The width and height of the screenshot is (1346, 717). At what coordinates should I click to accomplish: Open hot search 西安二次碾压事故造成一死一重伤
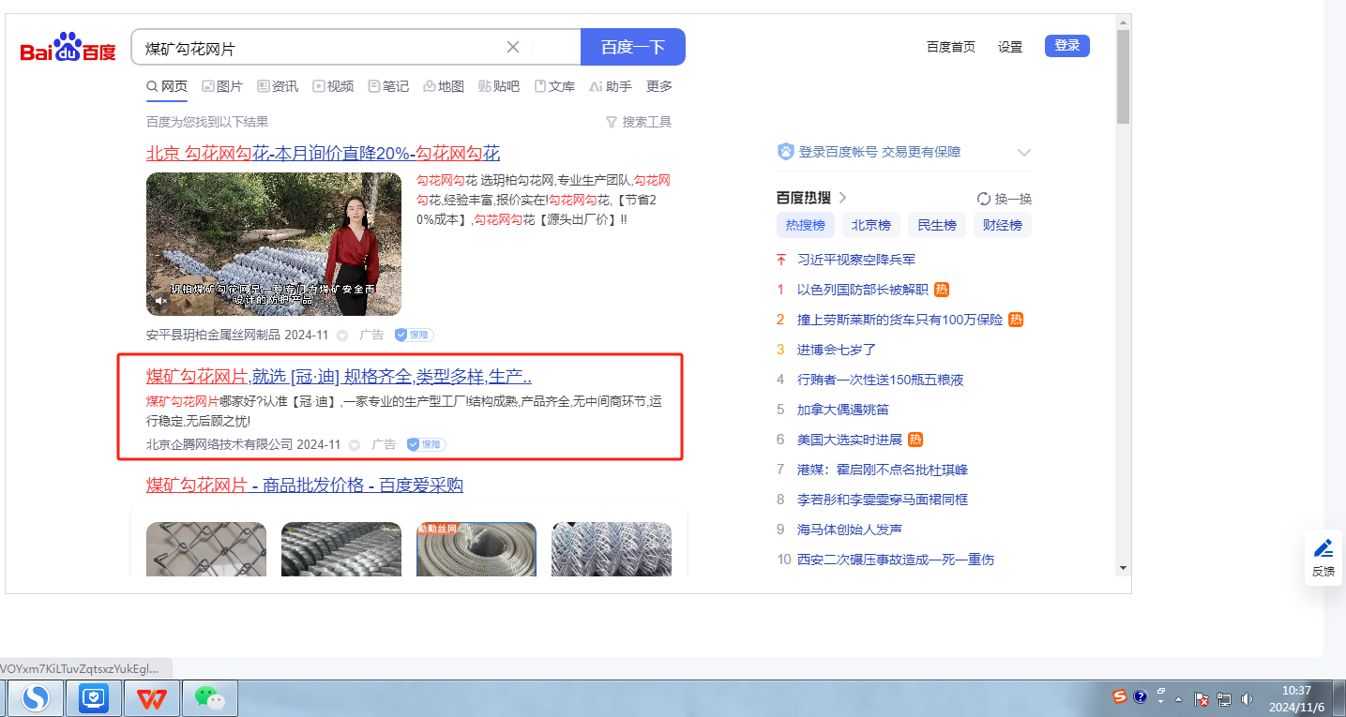tap(896, 560)
